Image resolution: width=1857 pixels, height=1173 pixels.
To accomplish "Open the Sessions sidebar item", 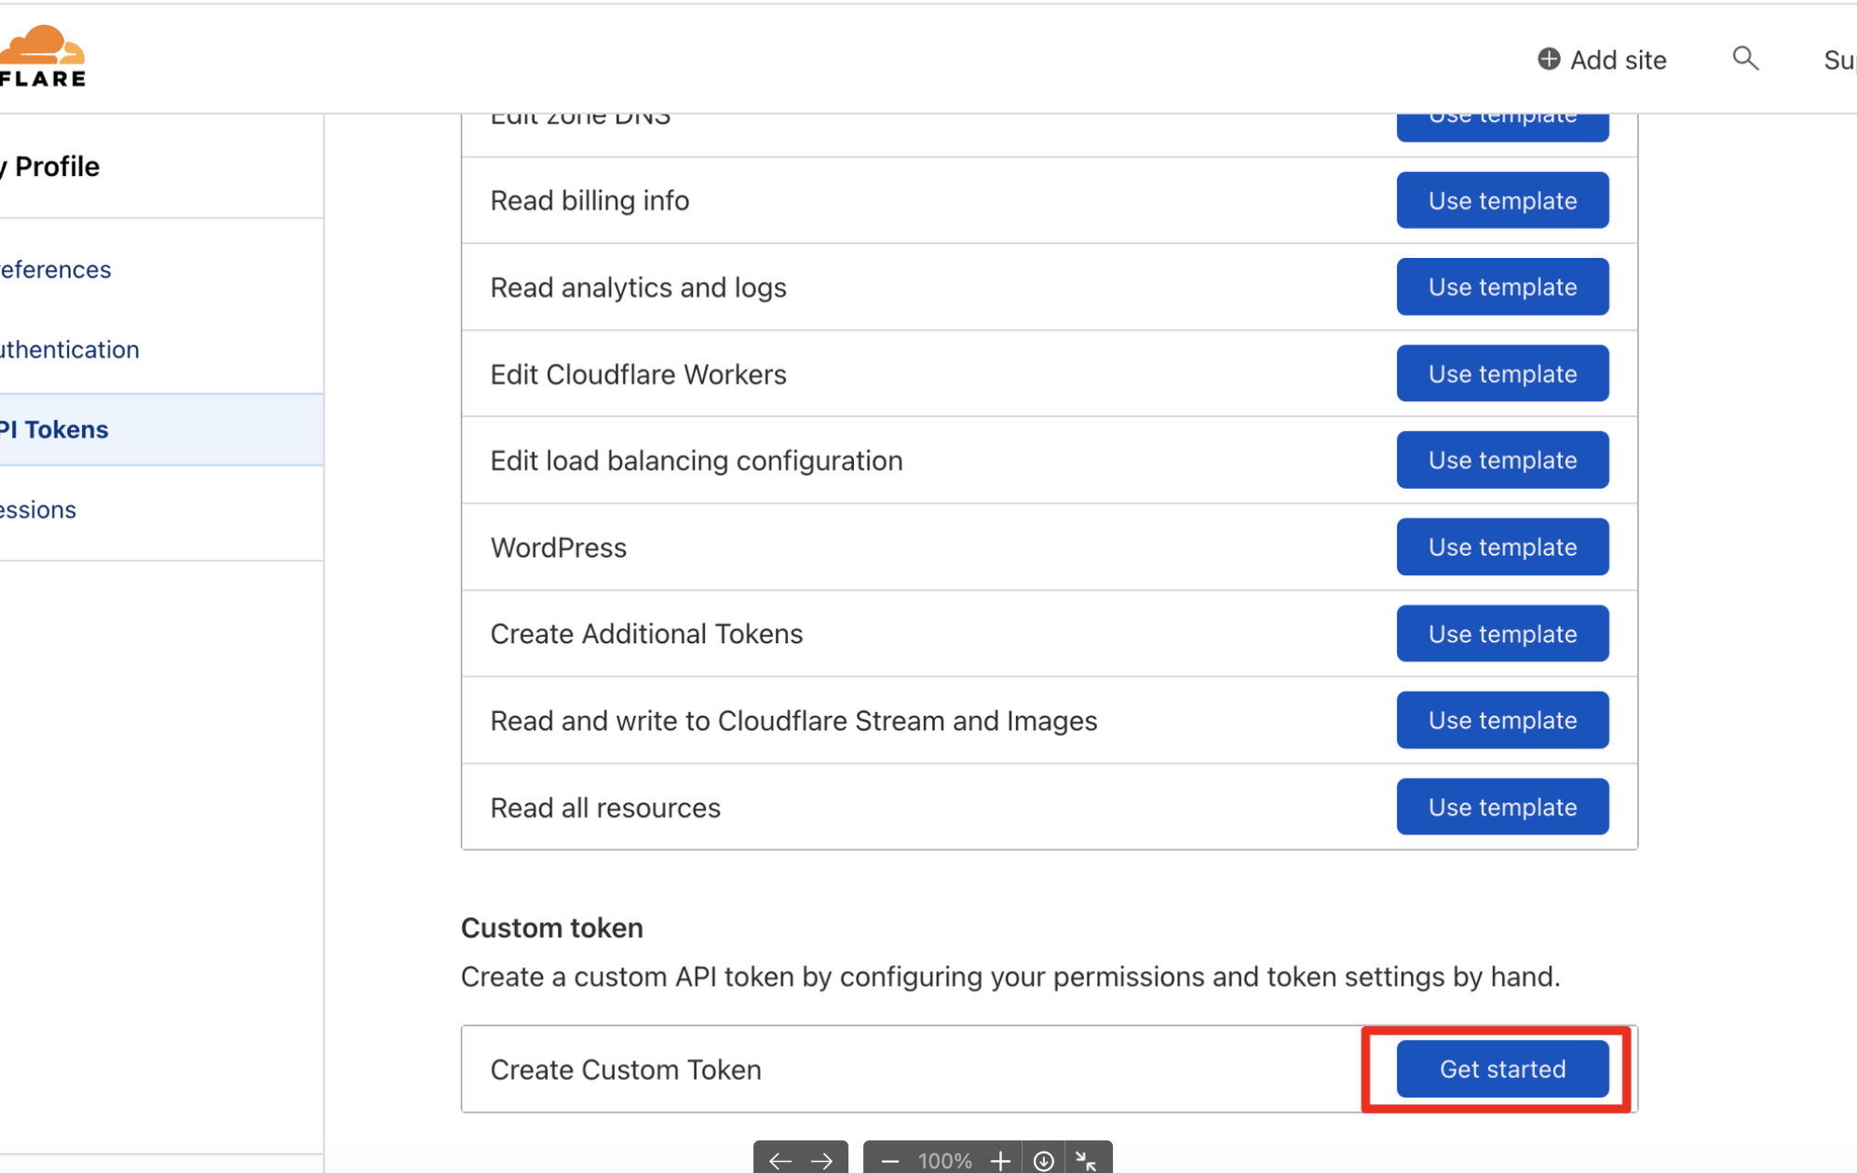I will 39,509.
